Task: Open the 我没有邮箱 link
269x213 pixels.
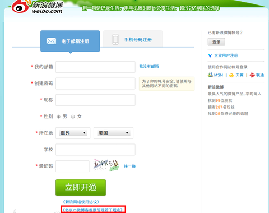Action: coord(149,66)
